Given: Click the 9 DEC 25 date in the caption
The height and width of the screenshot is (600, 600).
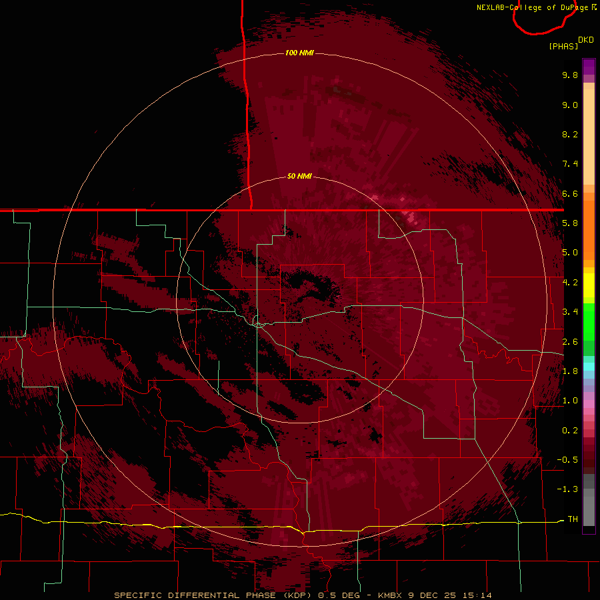Looking at the screenshot, I should click(x=435, y=595).
